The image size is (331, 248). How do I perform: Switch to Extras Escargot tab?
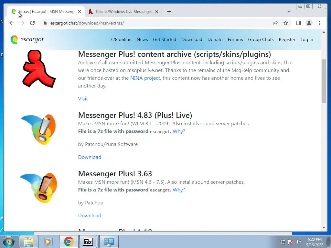(x=46, y=12)
